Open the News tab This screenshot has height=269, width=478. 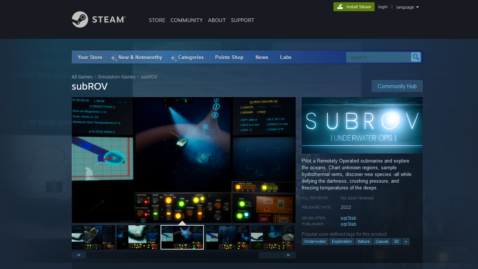tap(262, 57)
